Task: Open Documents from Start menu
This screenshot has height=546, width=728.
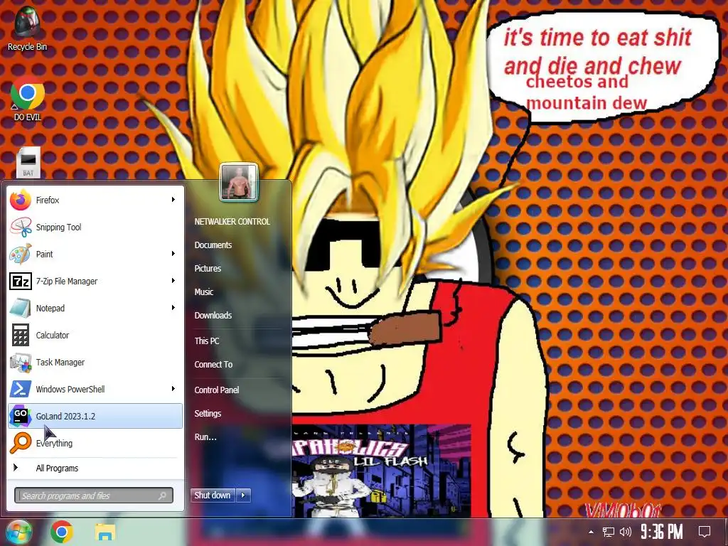Action: coord(213,245)
